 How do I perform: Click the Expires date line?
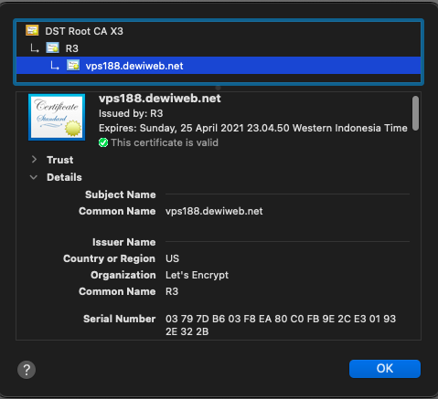pos(253,128)
